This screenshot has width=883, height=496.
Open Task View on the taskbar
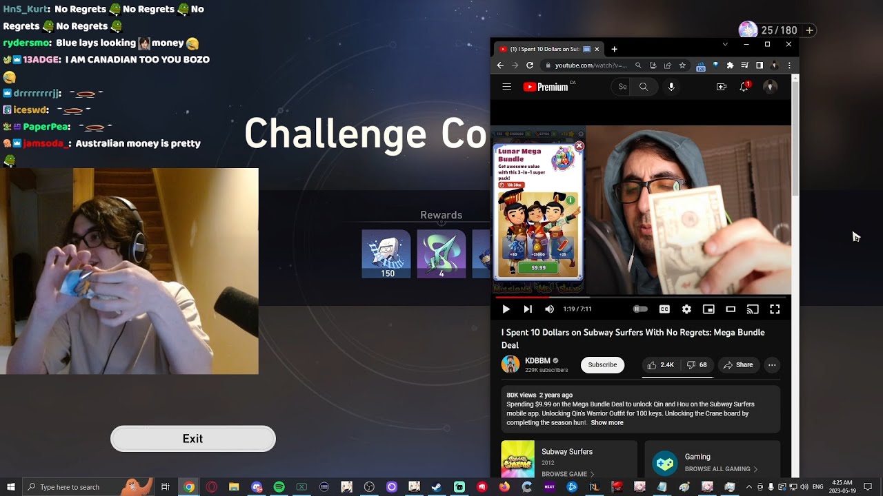pos(166,487)
